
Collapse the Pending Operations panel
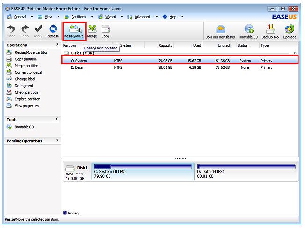[x=57, y=140]
